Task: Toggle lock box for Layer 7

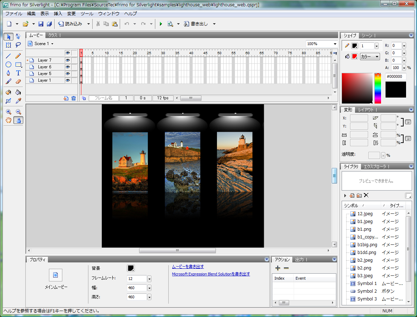Action: (x=74, y=60)
